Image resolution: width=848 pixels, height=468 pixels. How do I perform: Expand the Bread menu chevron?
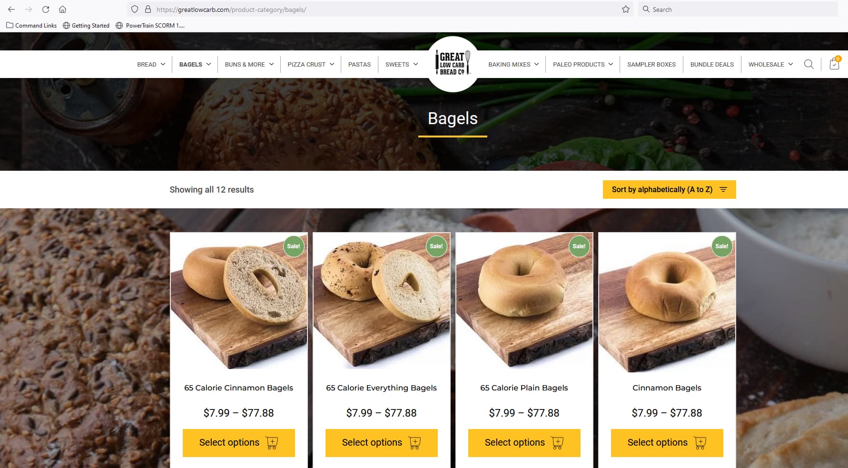[x=163, y=64]
